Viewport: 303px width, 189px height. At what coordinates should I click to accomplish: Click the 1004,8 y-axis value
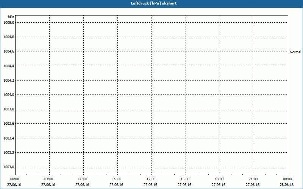[x=9, y=37]
